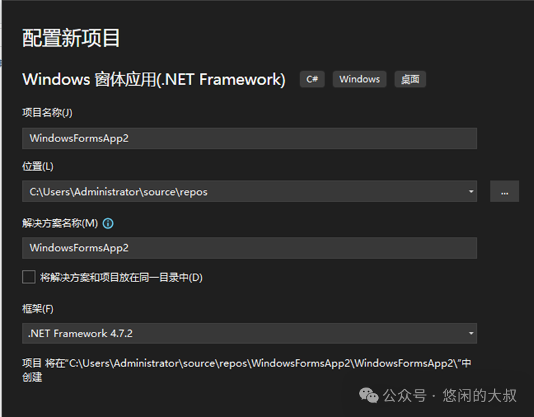Click the info icon beside 解决方案名称
This screenshot has width=534, height=417.
108,223
